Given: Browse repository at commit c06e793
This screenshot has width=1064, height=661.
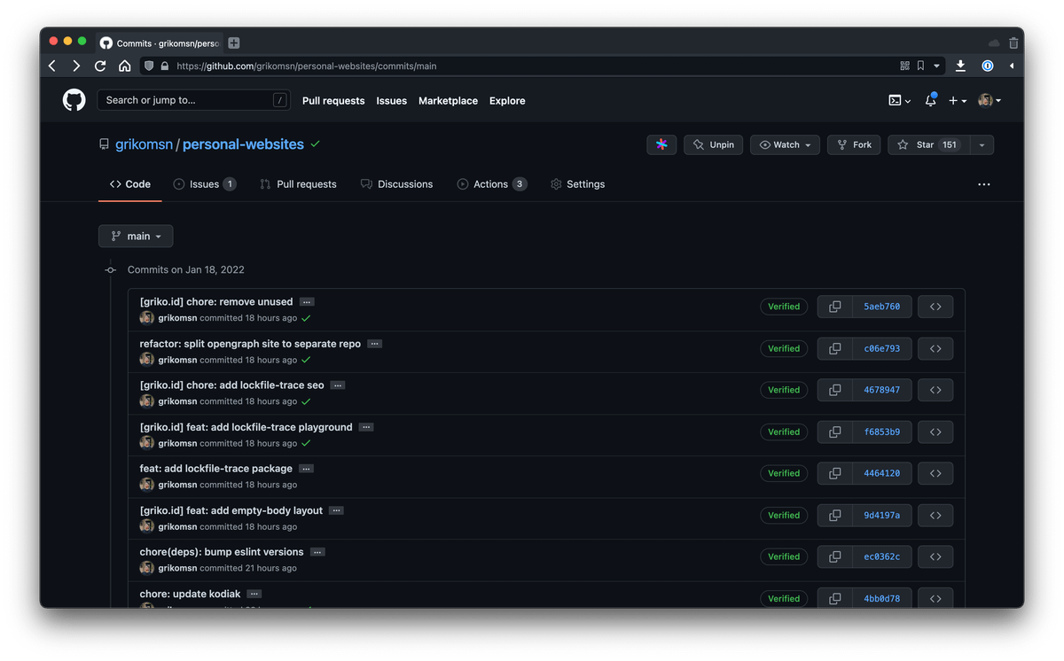Looking at the screenshot, I should click(x=935, y=348).
